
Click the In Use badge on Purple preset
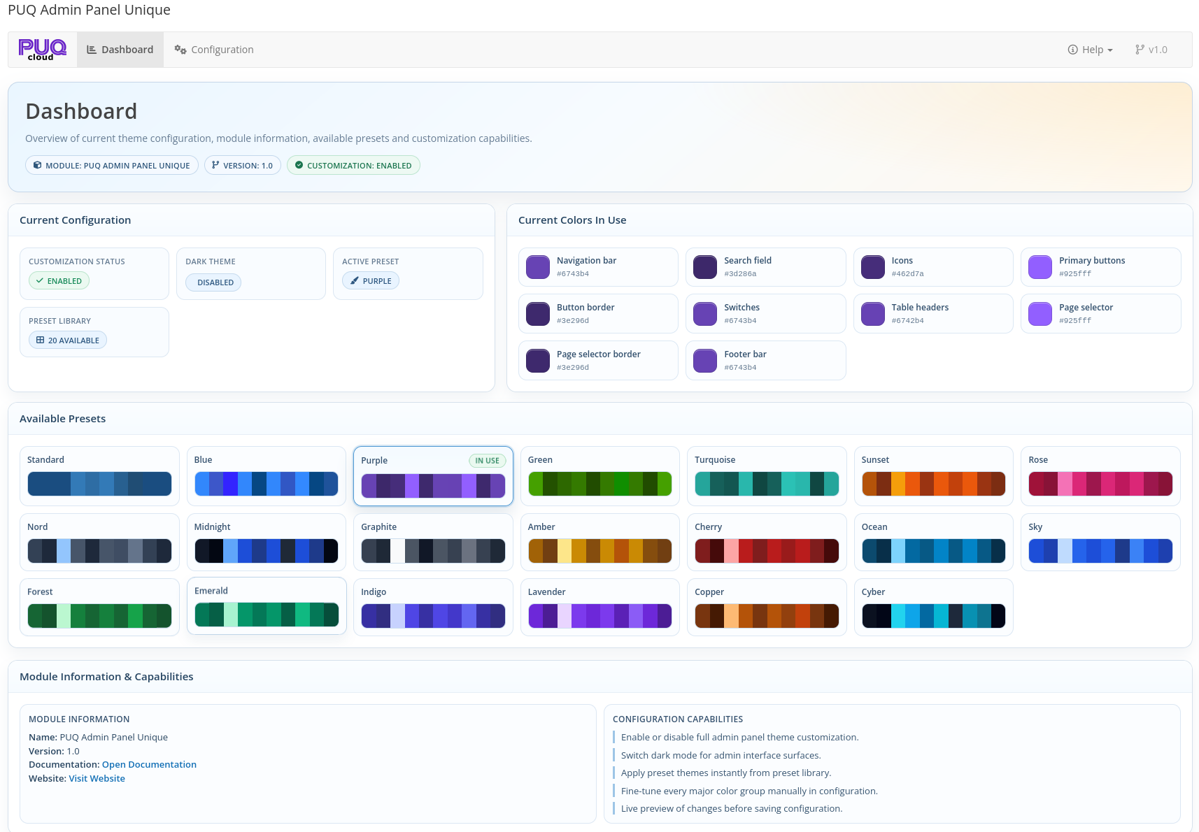coord(487,461)
